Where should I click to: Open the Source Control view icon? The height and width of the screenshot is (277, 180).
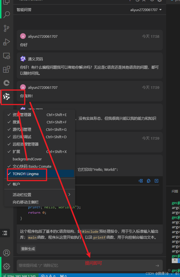click(x=7, y=28)
